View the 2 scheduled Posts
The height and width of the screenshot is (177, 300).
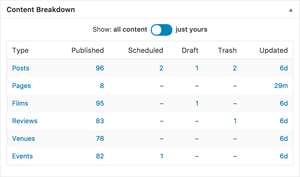click(161, 68)
